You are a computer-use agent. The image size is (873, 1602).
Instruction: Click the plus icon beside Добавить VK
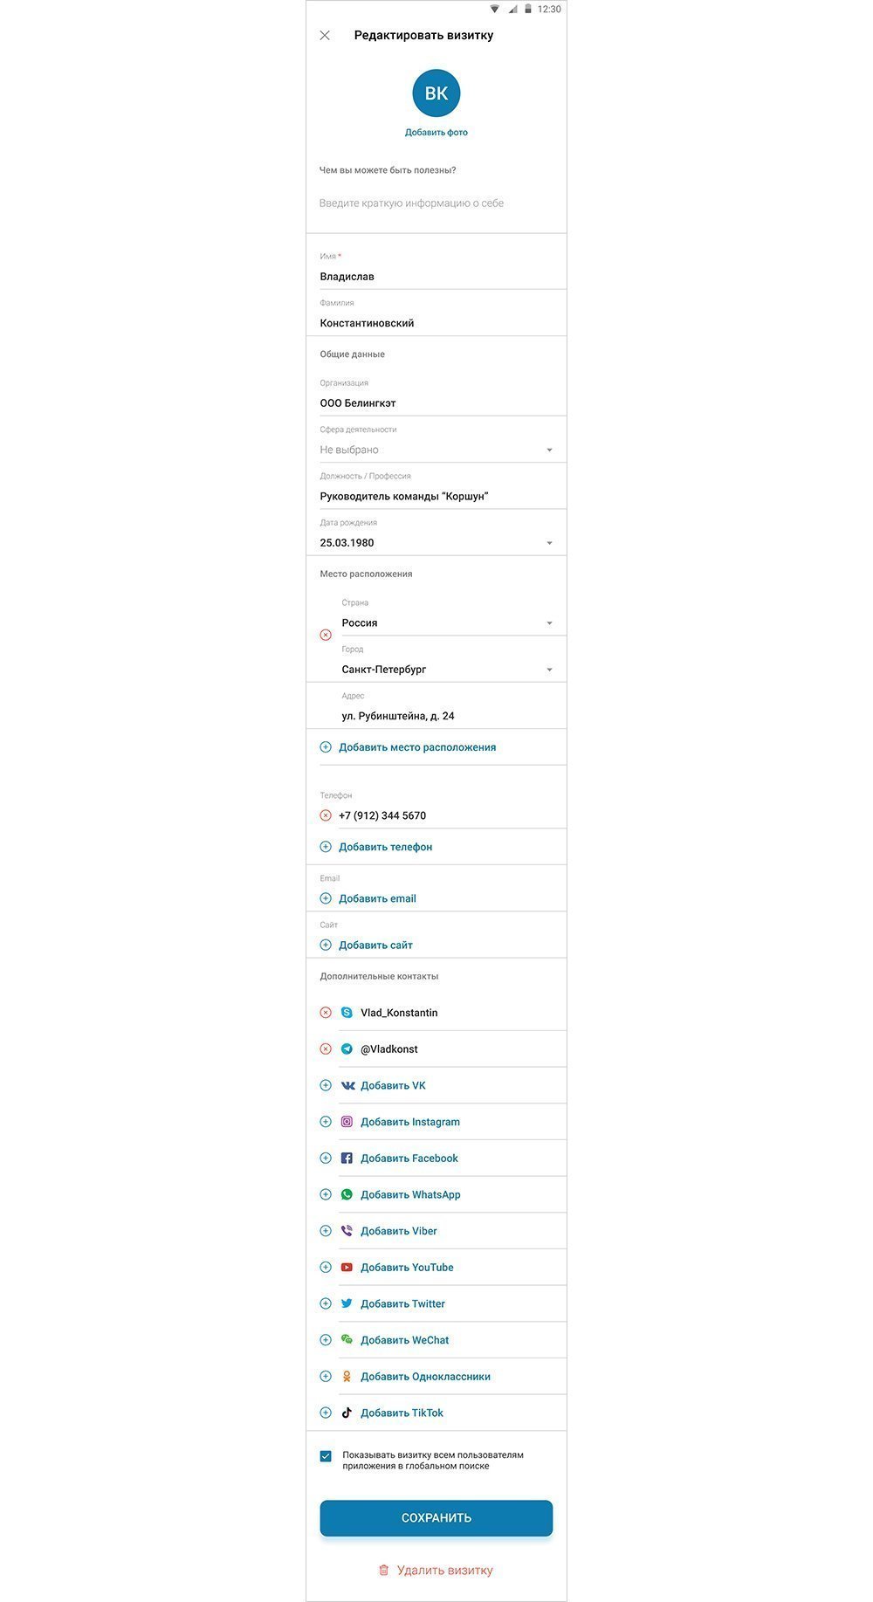pos(326,1086)
